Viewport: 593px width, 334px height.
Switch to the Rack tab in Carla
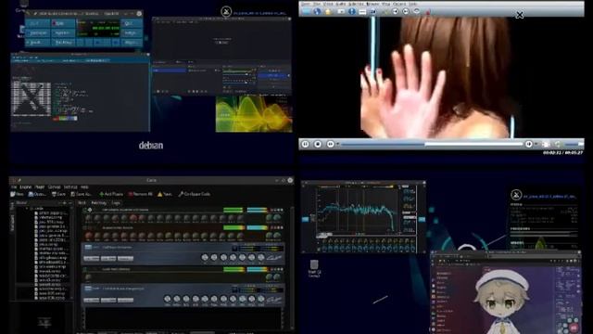pos(82,203)
